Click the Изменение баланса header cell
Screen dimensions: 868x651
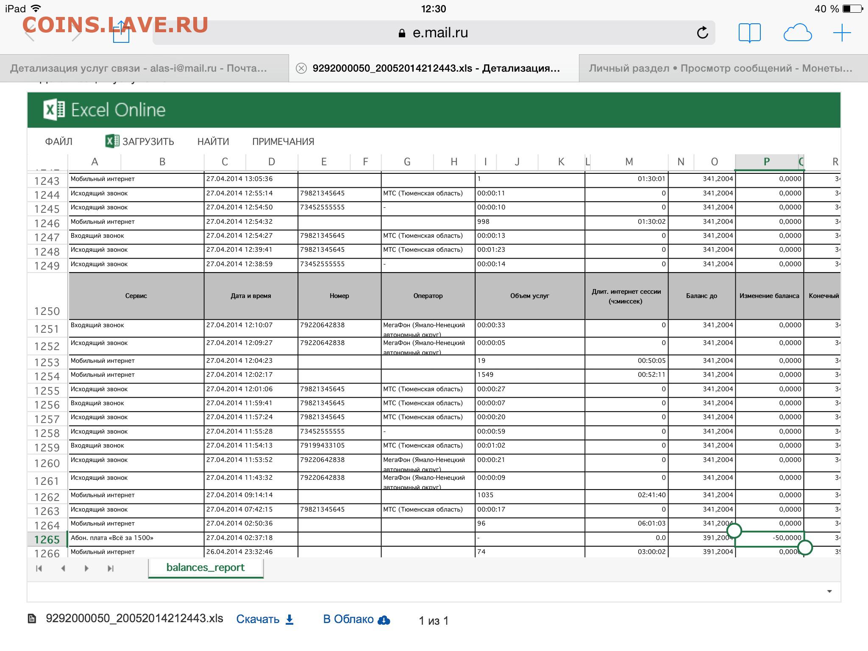pos(769,296)
